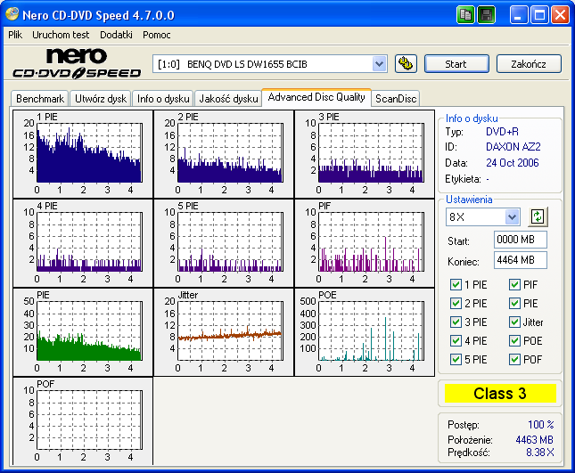The height and width of the screenshot is (473, 575).
Task: Click the Nero disc icon in title bar
Action: pyautogui.click(x=12, y=14)
